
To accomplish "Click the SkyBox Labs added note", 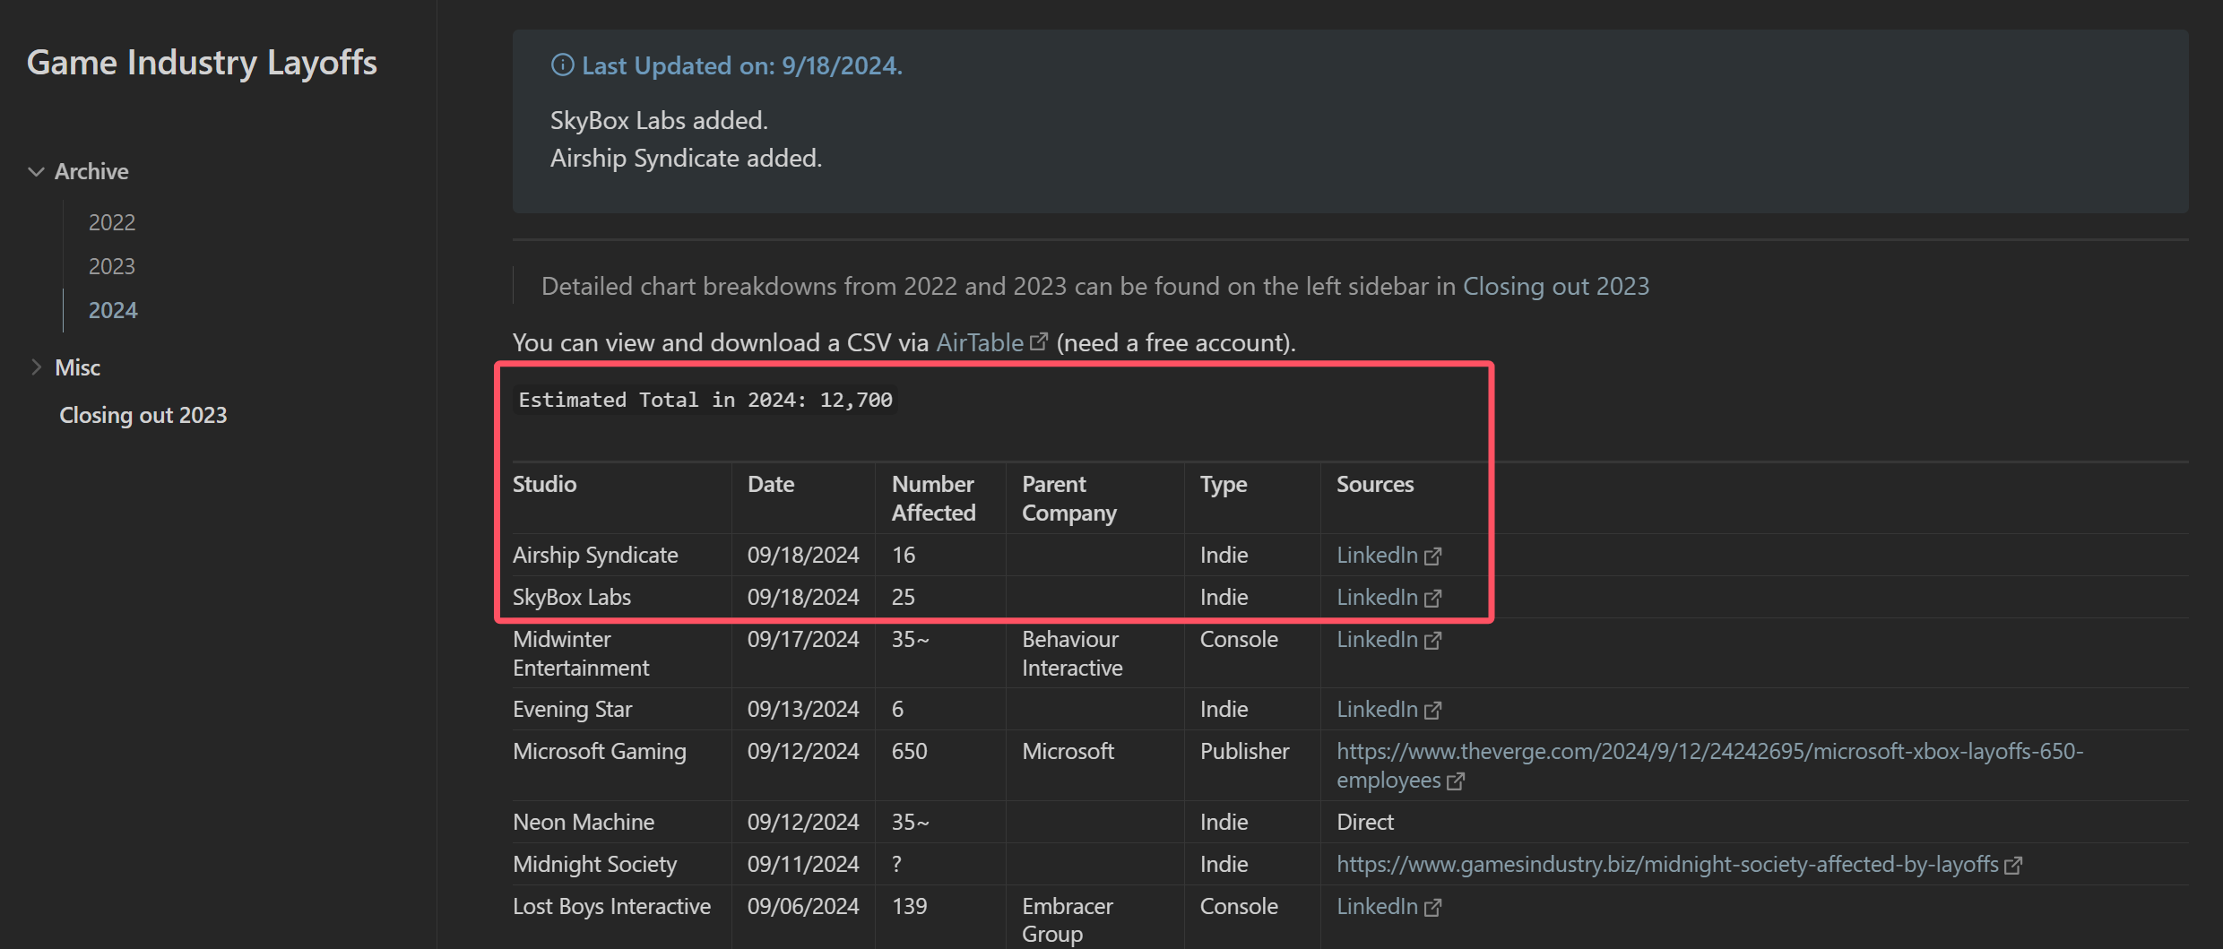I will (x=659, y=120).
